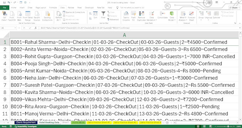Viewport: 242px width, 128px height.
Task: Click the Forecast Sheet icon
Action: [191, 16]
